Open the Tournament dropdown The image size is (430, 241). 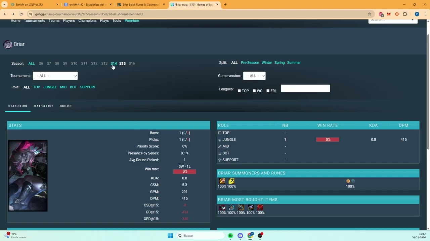55,76
